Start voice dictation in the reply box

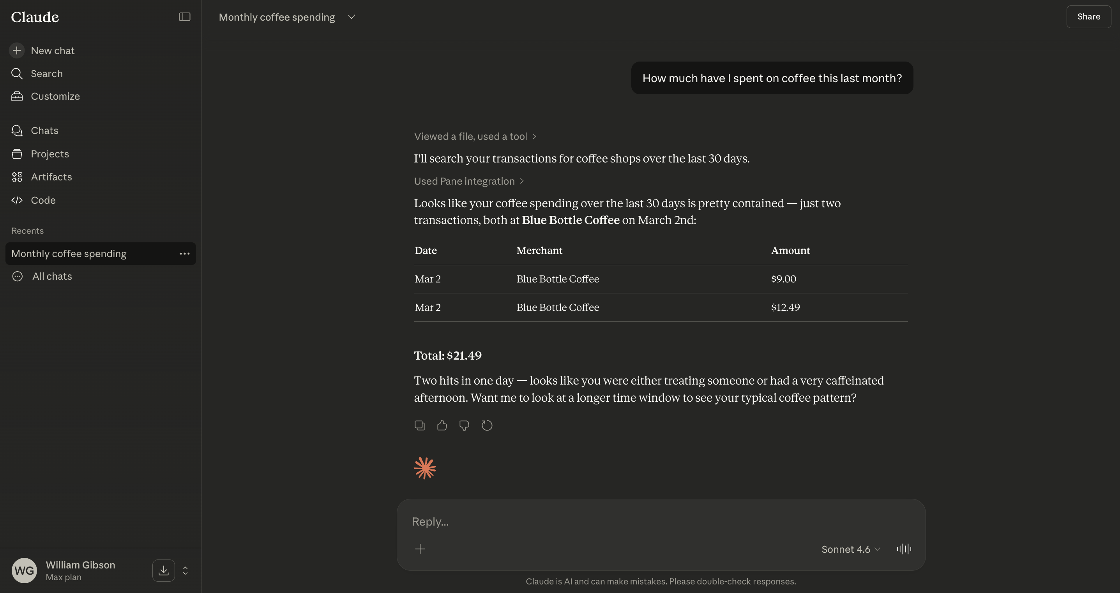coord(904,549)
